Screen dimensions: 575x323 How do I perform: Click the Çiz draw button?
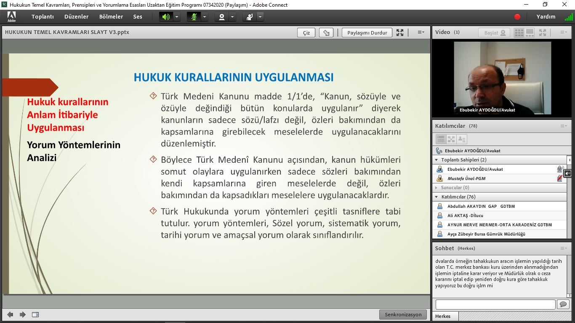pyautogui.click(x=306, y=33)
